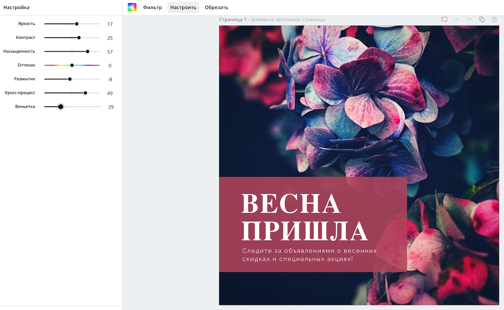Screen dimensions: 504x310
Task: Click the hue value 0
Action: (110, 65)
